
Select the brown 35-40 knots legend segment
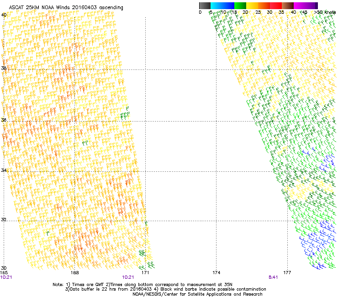pos(288,5)
